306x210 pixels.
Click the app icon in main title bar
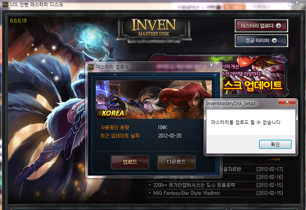click(3, 5)
